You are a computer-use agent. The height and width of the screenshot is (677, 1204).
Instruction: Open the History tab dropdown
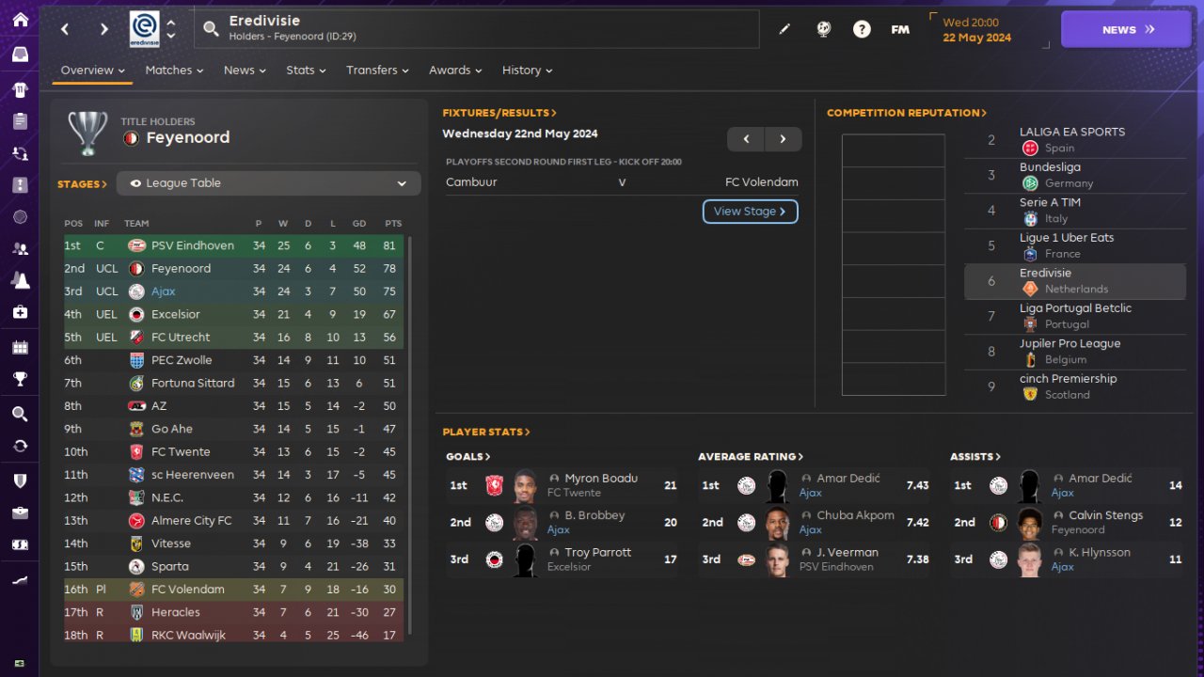[x=527, y=71]
